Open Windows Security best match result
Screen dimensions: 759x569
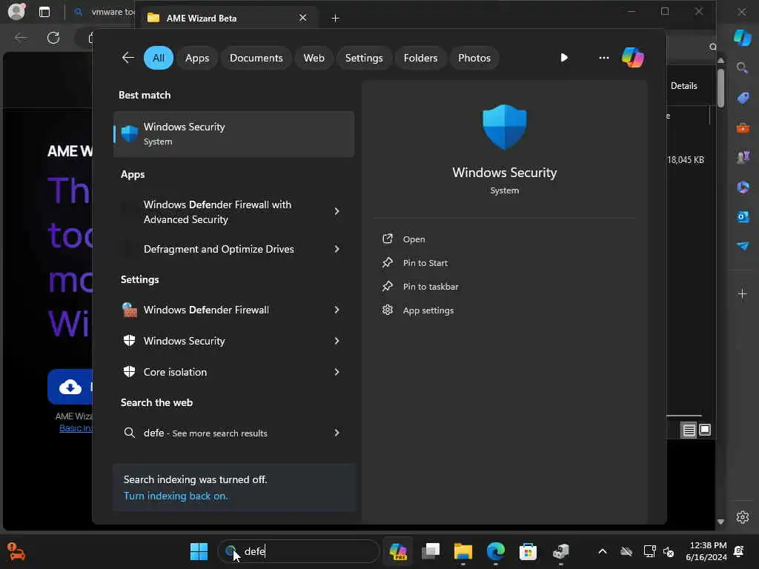click(x=233, y=134)
